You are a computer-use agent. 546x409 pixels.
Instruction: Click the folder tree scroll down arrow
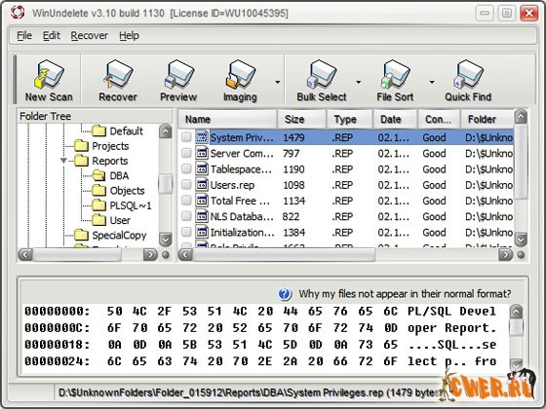[x=166, y=239]
